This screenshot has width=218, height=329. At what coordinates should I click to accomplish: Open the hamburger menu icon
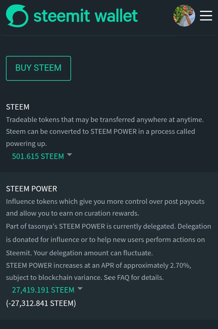point(206,16)
